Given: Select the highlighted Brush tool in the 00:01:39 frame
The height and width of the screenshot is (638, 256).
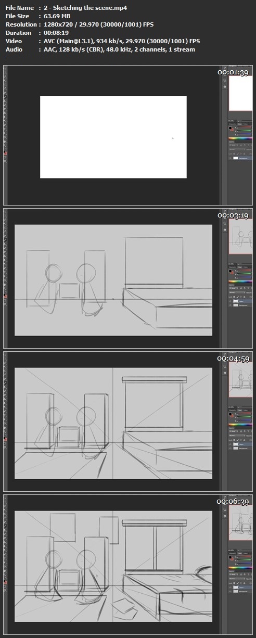Looking at the screenshot, I should 5,97.
